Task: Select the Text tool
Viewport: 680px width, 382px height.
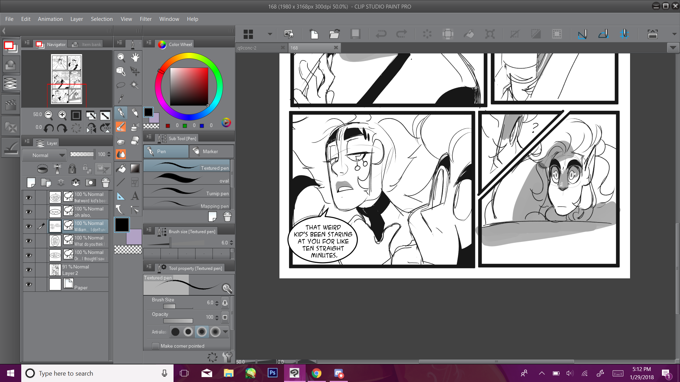Action: (x=135, y=196)
